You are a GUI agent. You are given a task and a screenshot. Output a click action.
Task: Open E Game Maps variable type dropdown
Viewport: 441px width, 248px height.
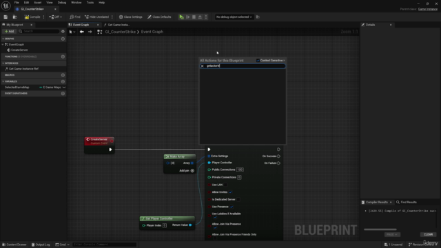(52, 87)
